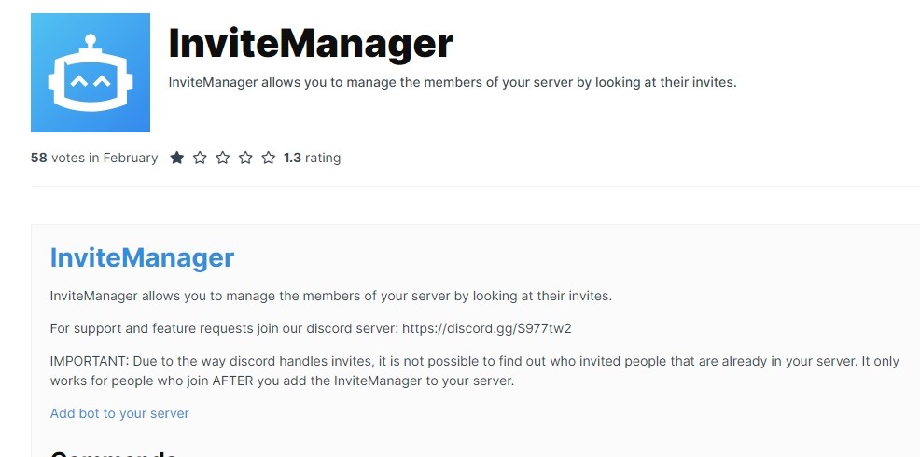Viewport: 920px width, 457px height.
Task: Click the fifth rating star
Action: click(x=268, y=158)
